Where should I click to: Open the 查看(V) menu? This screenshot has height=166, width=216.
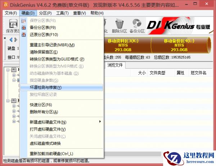click(80, 13)
